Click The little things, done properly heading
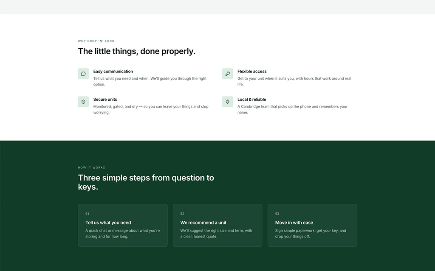 136,51
